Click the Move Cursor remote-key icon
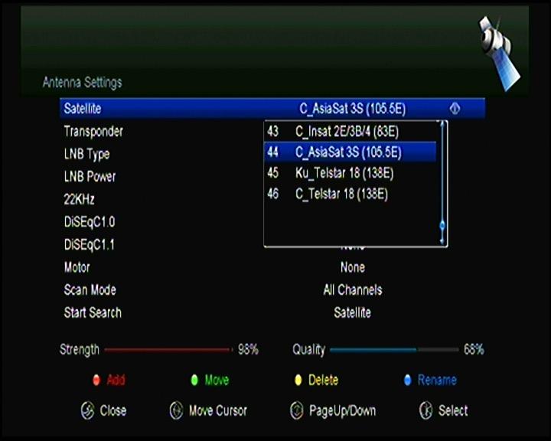 pyautogui.click(x=177, y=410)
